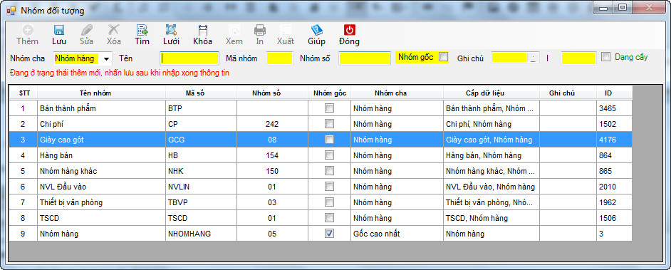Click the Ghi chú input field
The width and height of the screenshot is (671, 270).
point(510,58)
